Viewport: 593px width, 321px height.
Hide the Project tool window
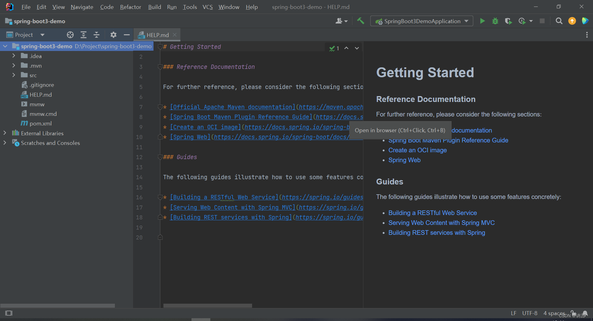pos(127,35)
